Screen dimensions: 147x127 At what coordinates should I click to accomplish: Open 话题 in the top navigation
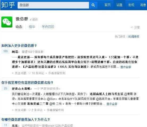coord(119,5)
